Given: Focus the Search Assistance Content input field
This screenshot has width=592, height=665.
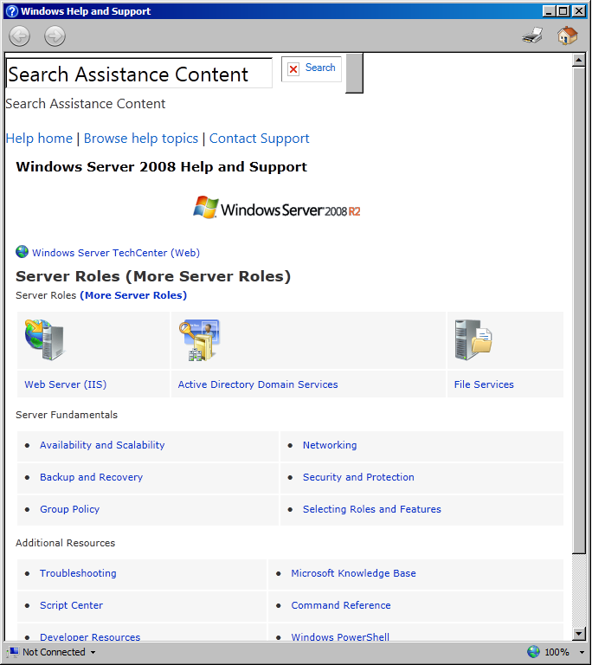Looking at the screenshot, I should (139, 73).
